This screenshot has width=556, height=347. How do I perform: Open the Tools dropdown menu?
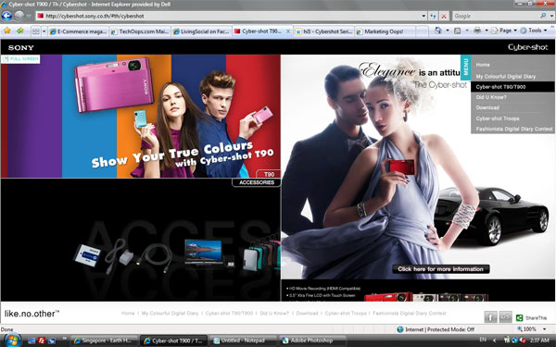coord(534,31)
